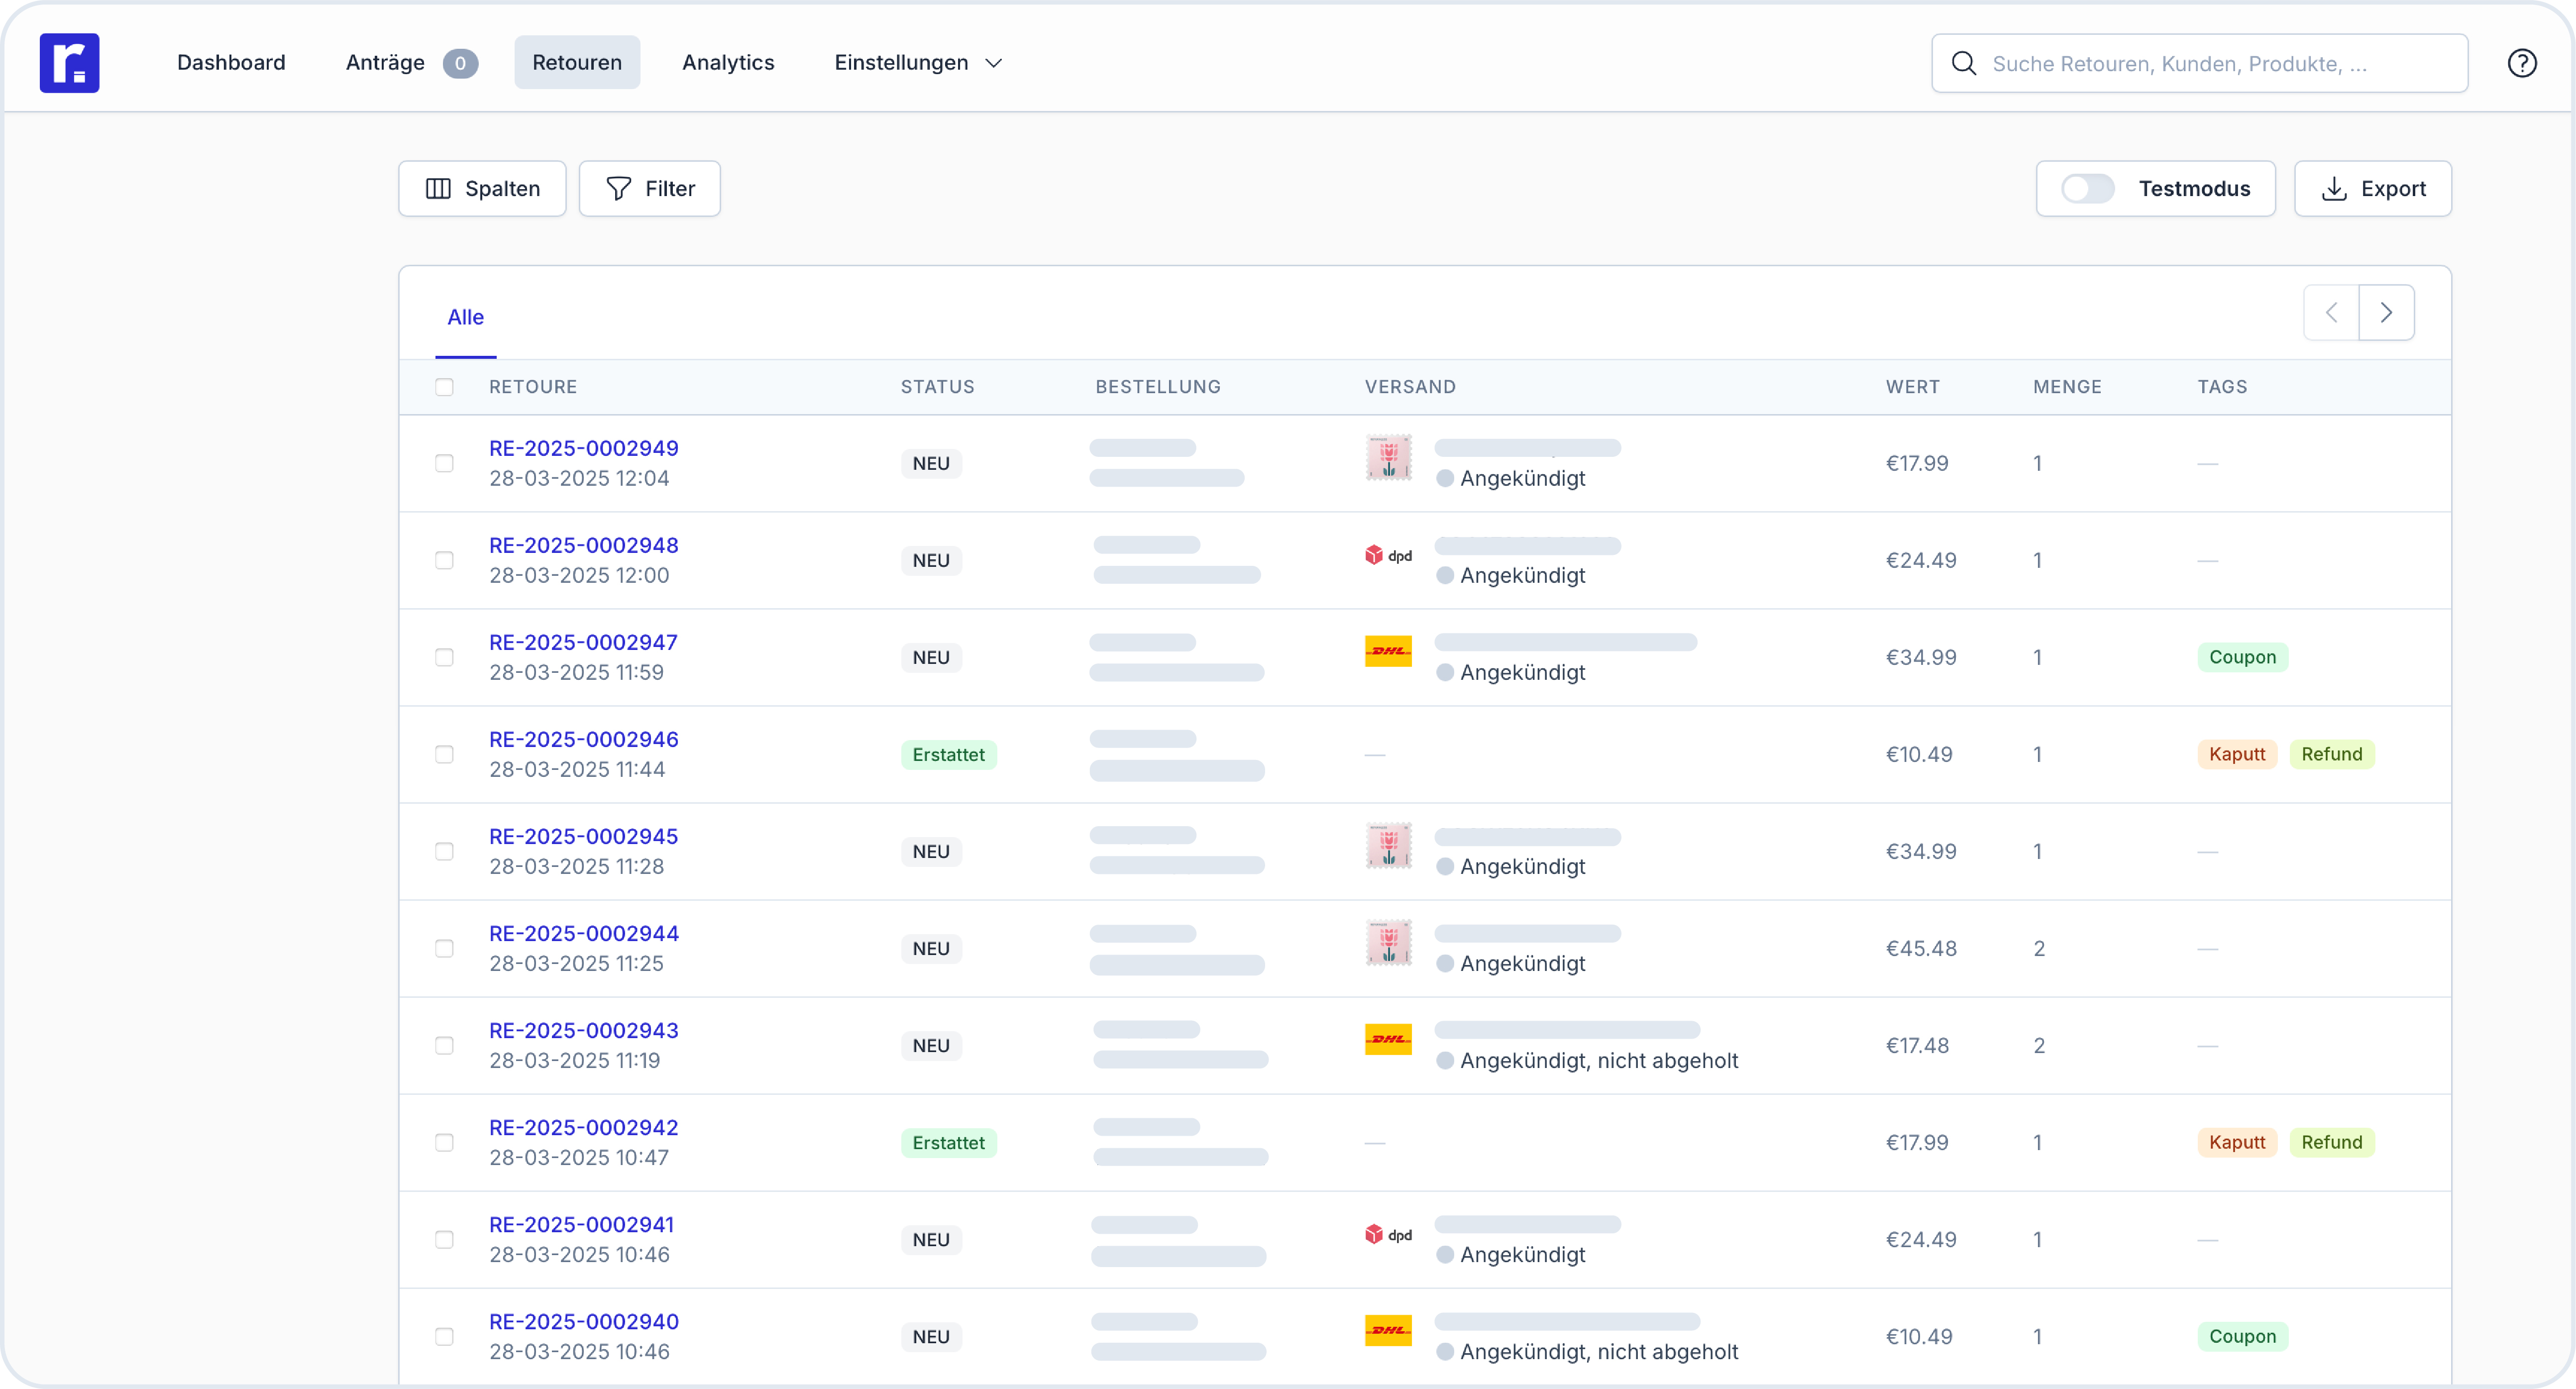The width and height of the screenshot is (2576, 1389).
Task: Enable the Testmodus switch
Action: pos(2088,188)
